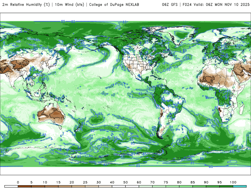The height and width of the screenshot is (188, 251).
Task: Click the legend label "10"
Action: 45,182
